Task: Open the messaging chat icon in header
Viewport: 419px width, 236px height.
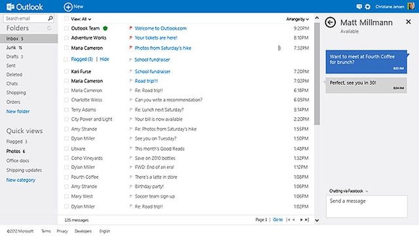Action: (359, 7)
